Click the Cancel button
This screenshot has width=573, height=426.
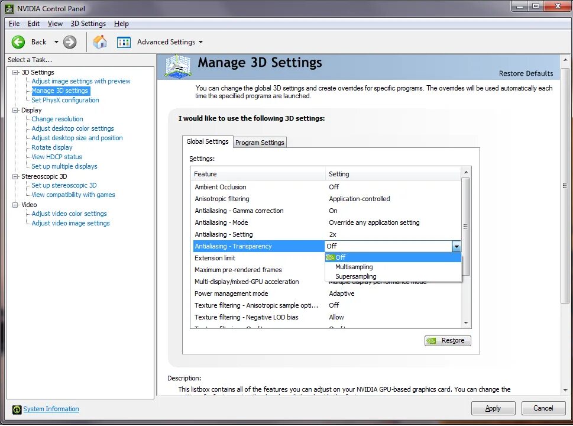543,408
